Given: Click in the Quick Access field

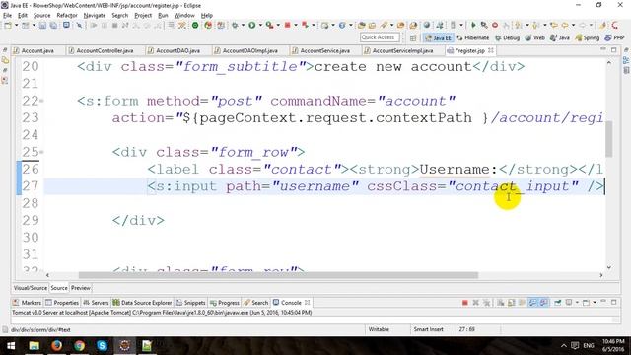Looking at the screenshot, I should (380, 37).
